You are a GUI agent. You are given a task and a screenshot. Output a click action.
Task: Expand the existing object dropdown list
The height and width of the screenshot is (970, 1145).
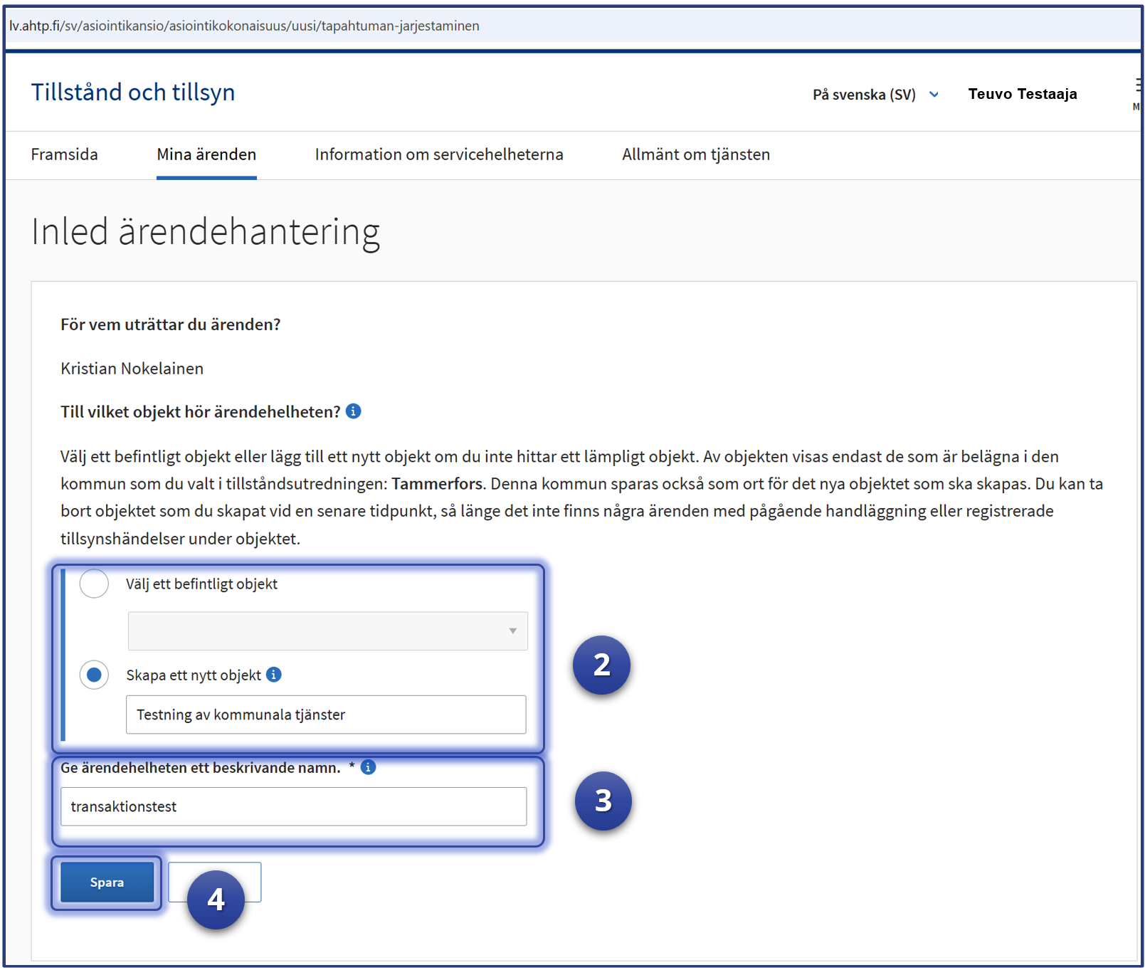[x=327, y=631]
